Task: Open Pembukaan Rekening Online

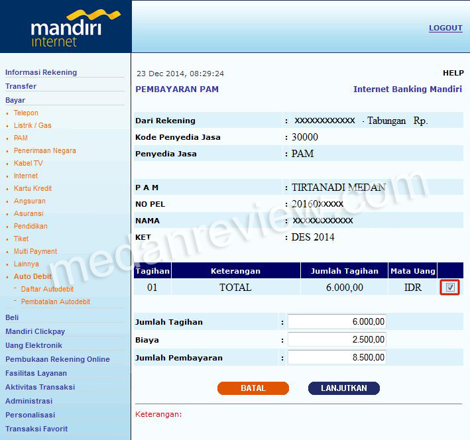Action: (x=58, y=359)
